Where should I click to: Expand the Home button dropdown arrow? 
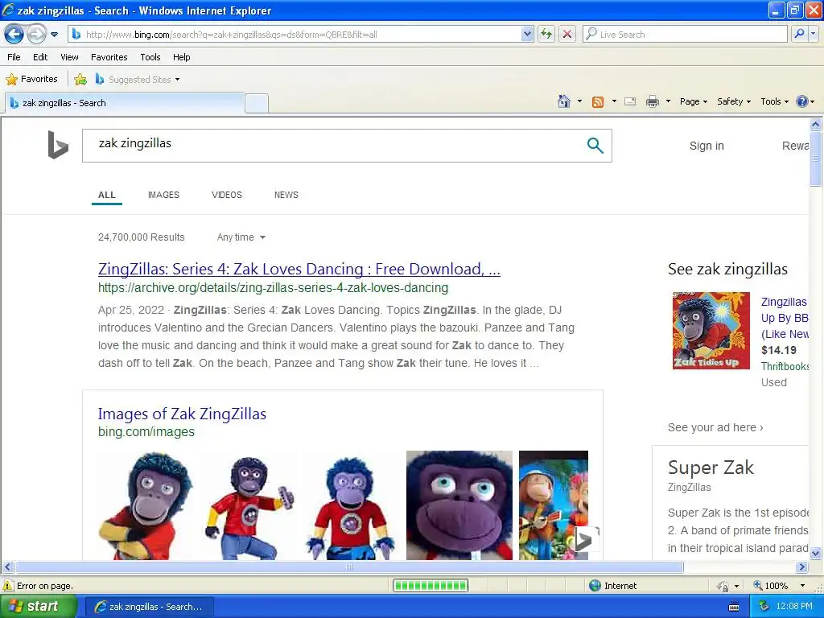point(579,101)
